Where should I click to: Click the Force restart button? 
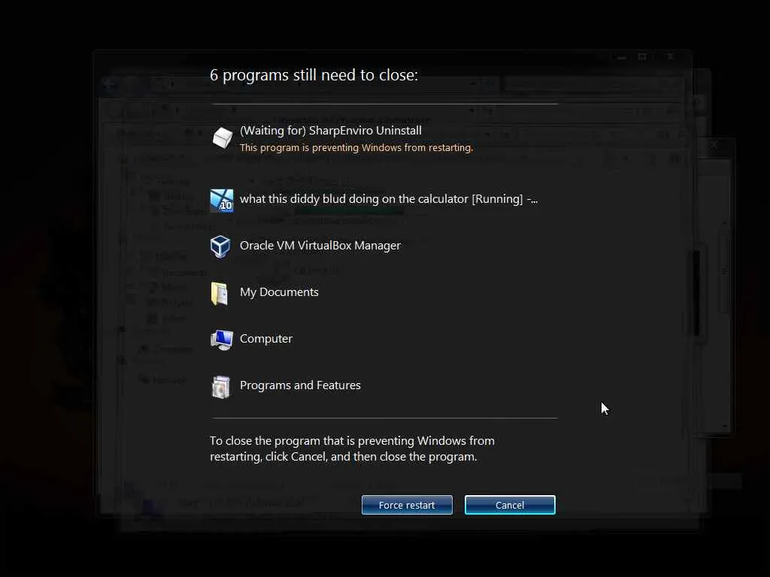407,505
